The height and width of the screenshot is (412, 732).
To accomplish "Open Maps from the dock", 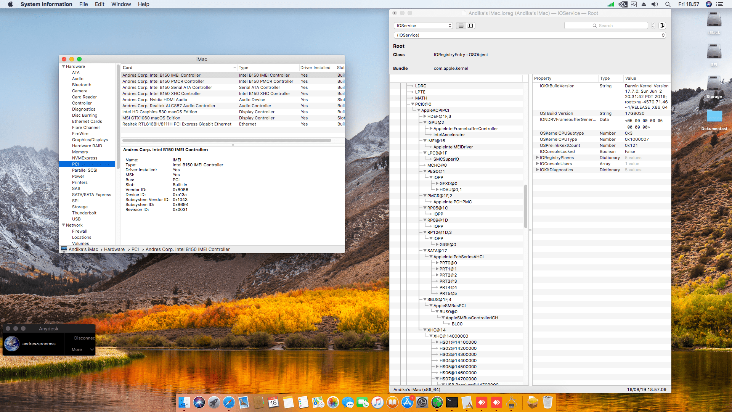I will point(318,402).
